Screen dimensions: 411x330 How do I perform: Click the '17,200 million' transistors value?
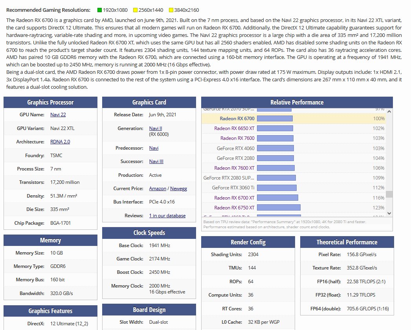point(65,182)
